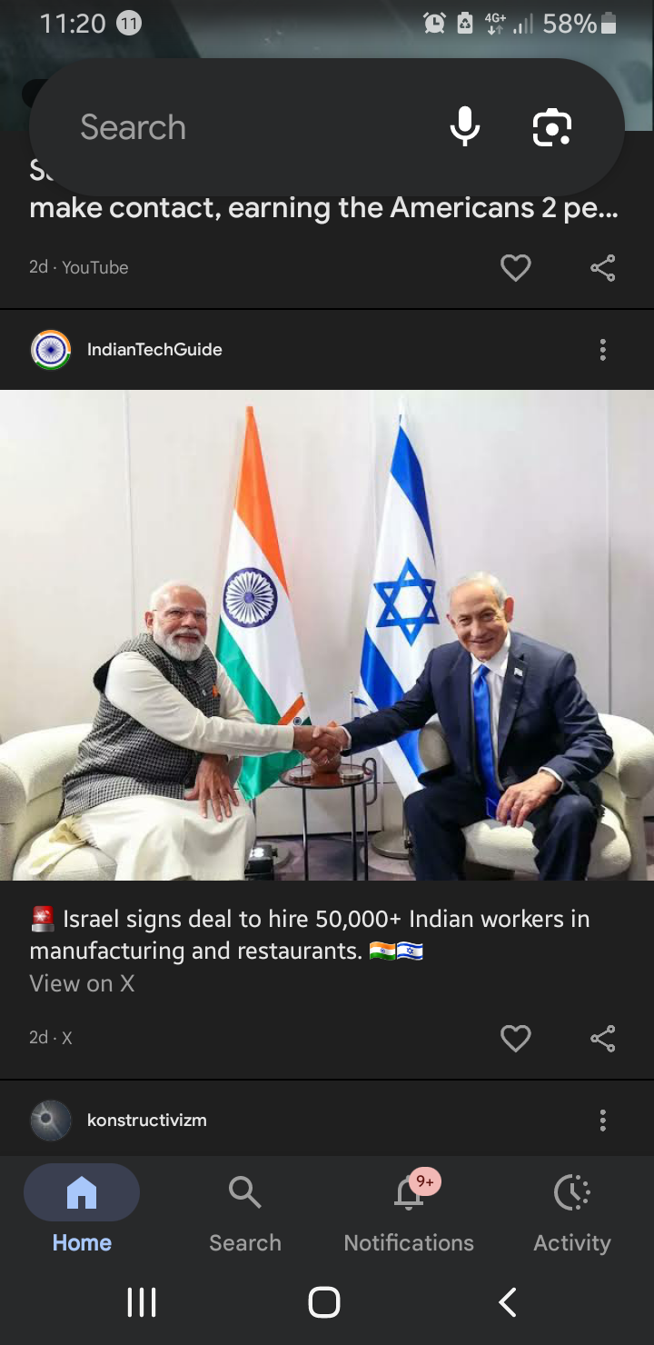
Task: Tap the Android back navigation button
Action: point(508,1302)
